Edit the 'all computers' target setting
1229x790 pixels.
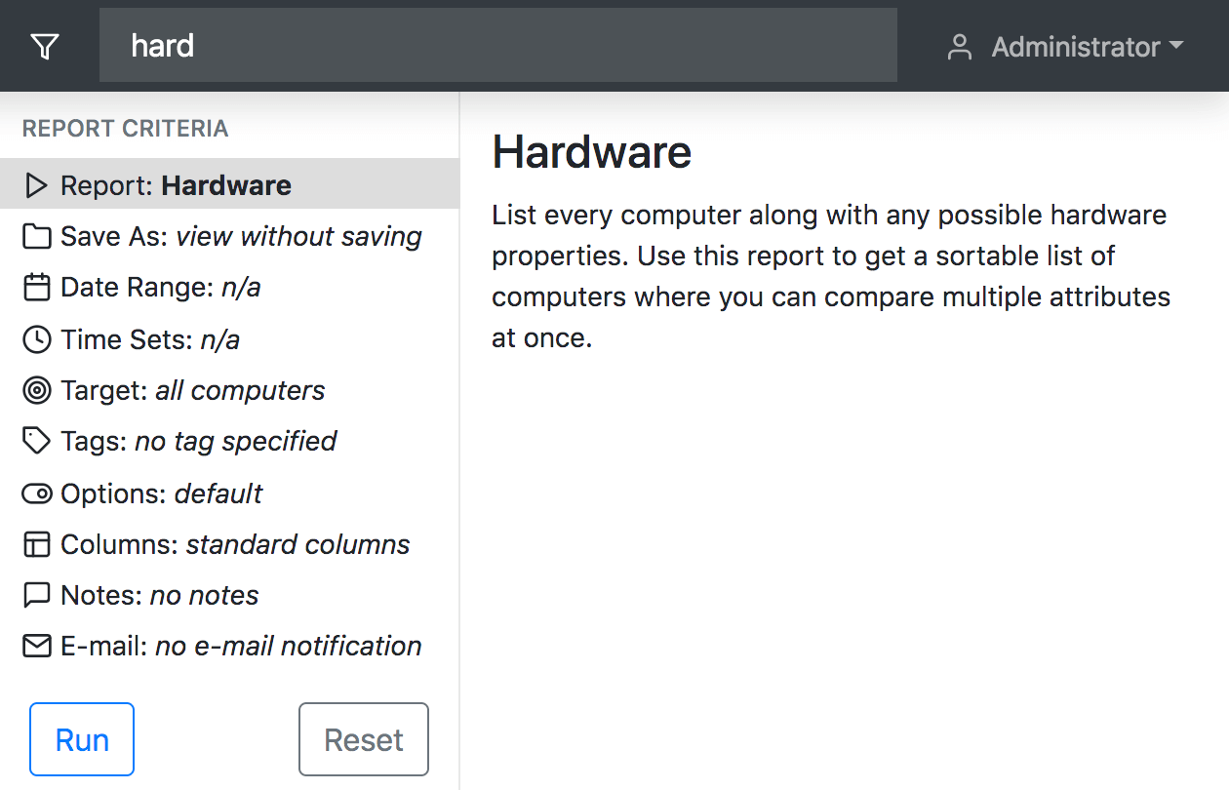240,391
